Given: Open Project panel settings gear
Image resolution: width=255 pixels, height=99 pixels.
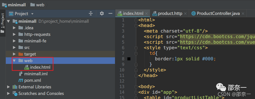Looking at the screenshot, I should coord(102,13).
